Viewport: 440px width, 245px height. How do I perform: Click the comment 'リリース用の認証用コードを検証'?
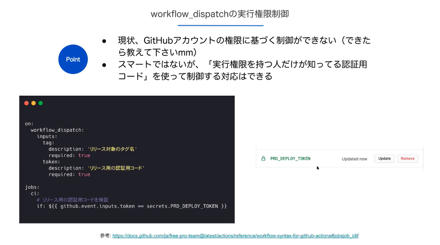tap(73, 200)
